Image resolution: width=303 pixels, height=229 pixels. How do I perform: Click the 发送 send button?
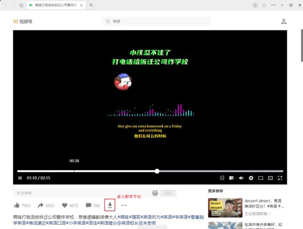168,193
